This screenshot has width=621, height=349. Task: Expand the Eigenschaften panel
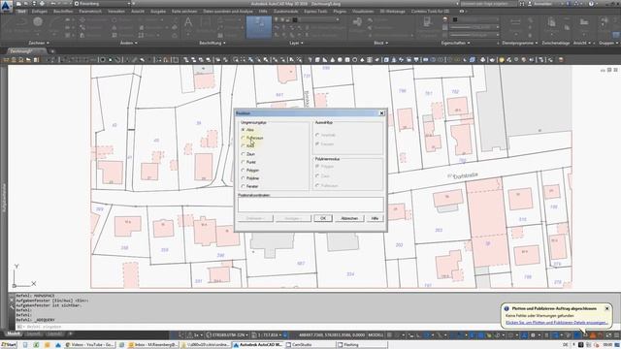click(455, 43)
